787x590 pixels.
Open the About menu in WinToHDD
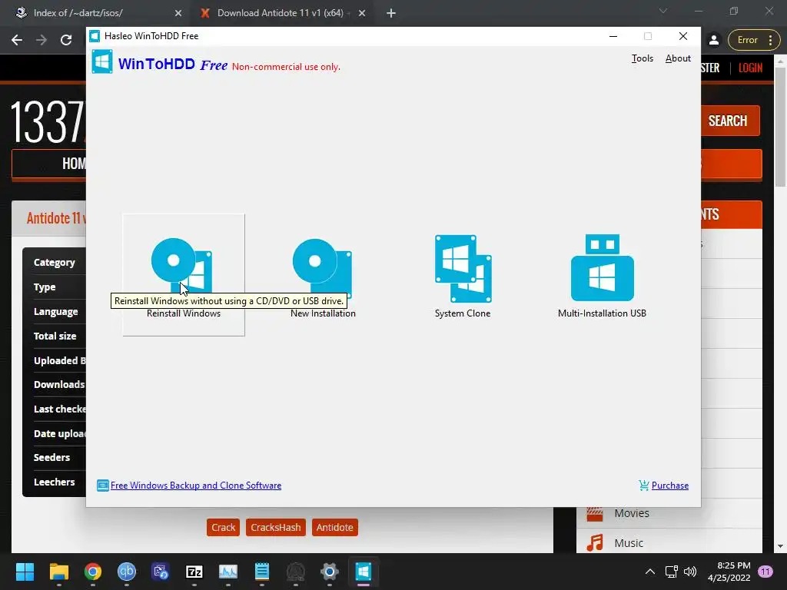point(678,58)
